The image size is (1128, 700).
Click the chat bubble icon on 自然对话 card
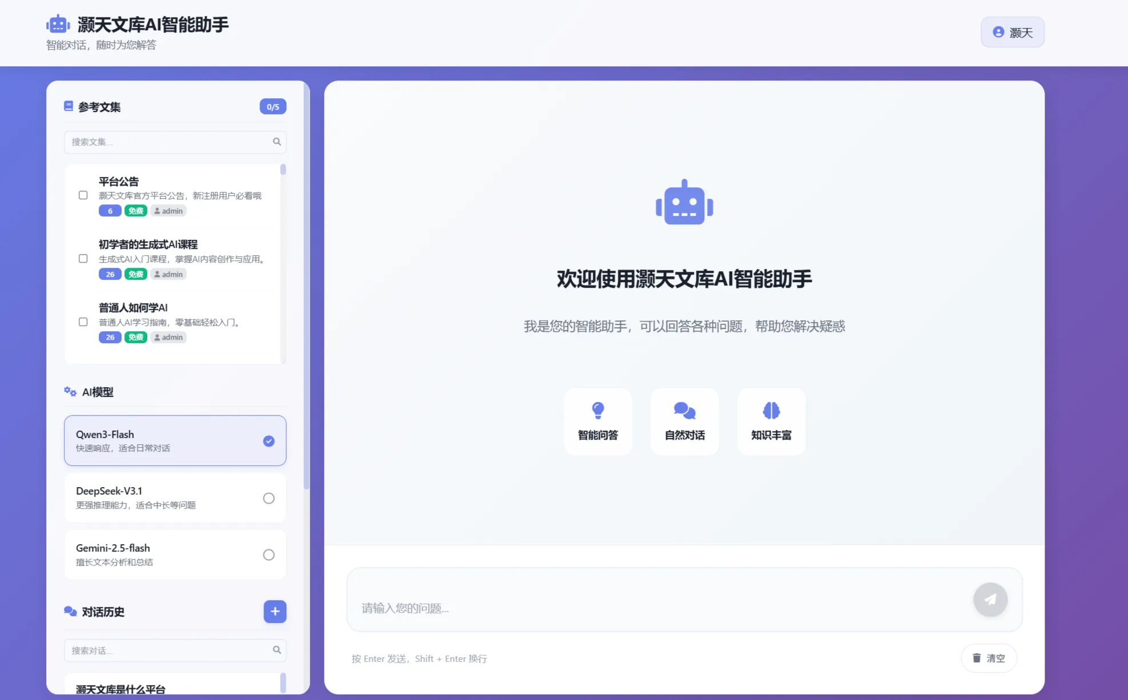[x=684, y=409]
